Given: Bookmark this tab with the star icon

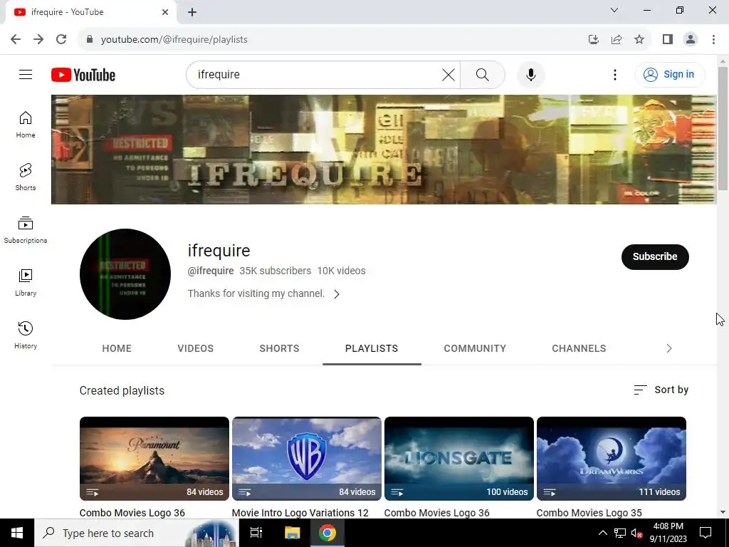Looking at the screenshot, I should pos(639,40).
